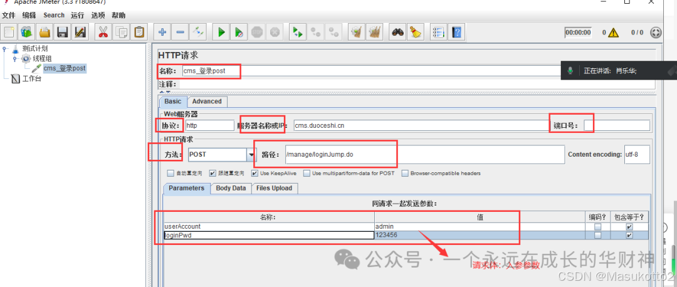The image size is (677, 287).
Task: Click the Save As pencil-floppy icon
Action: pyautogui.click(x=80, y=31)
